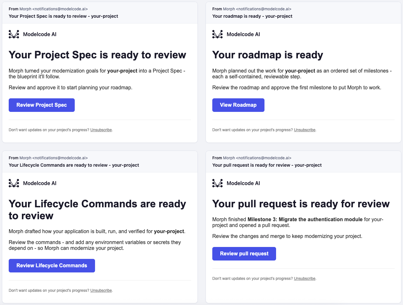Select subject 'Your Lifecycle Commands are ready to review - your-project'
Screen dimensions: 403x305
point(74,165)
